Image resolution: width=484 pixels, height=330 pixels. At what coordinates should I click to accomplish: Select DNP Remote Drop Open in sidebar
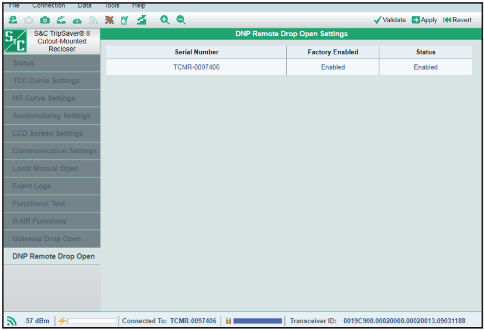coord(52,256)
